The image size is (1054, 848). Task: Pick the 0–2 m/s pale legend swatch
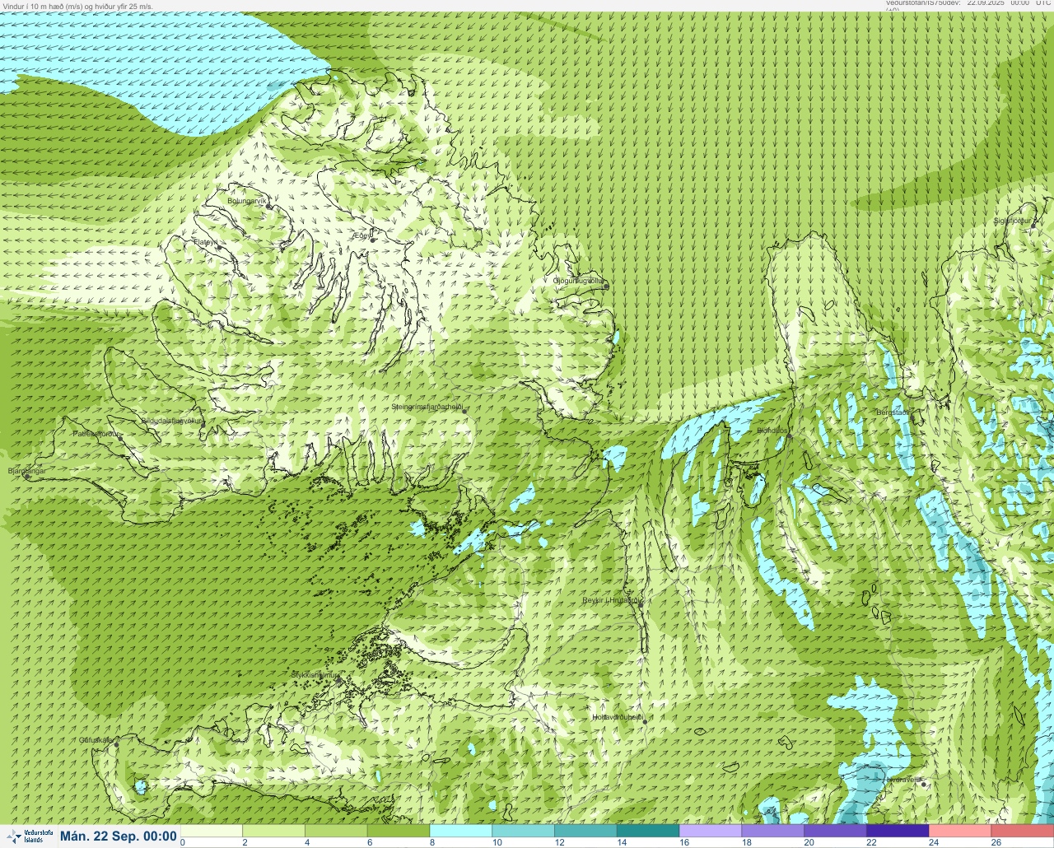point(212,831)
